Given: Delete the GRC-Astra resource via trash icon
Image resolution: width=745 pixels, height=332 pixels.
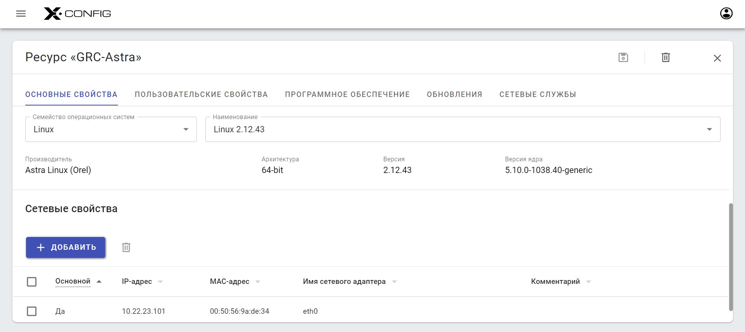Looking at the screenshot, I should pyautogui.click(x=665, y=57).
